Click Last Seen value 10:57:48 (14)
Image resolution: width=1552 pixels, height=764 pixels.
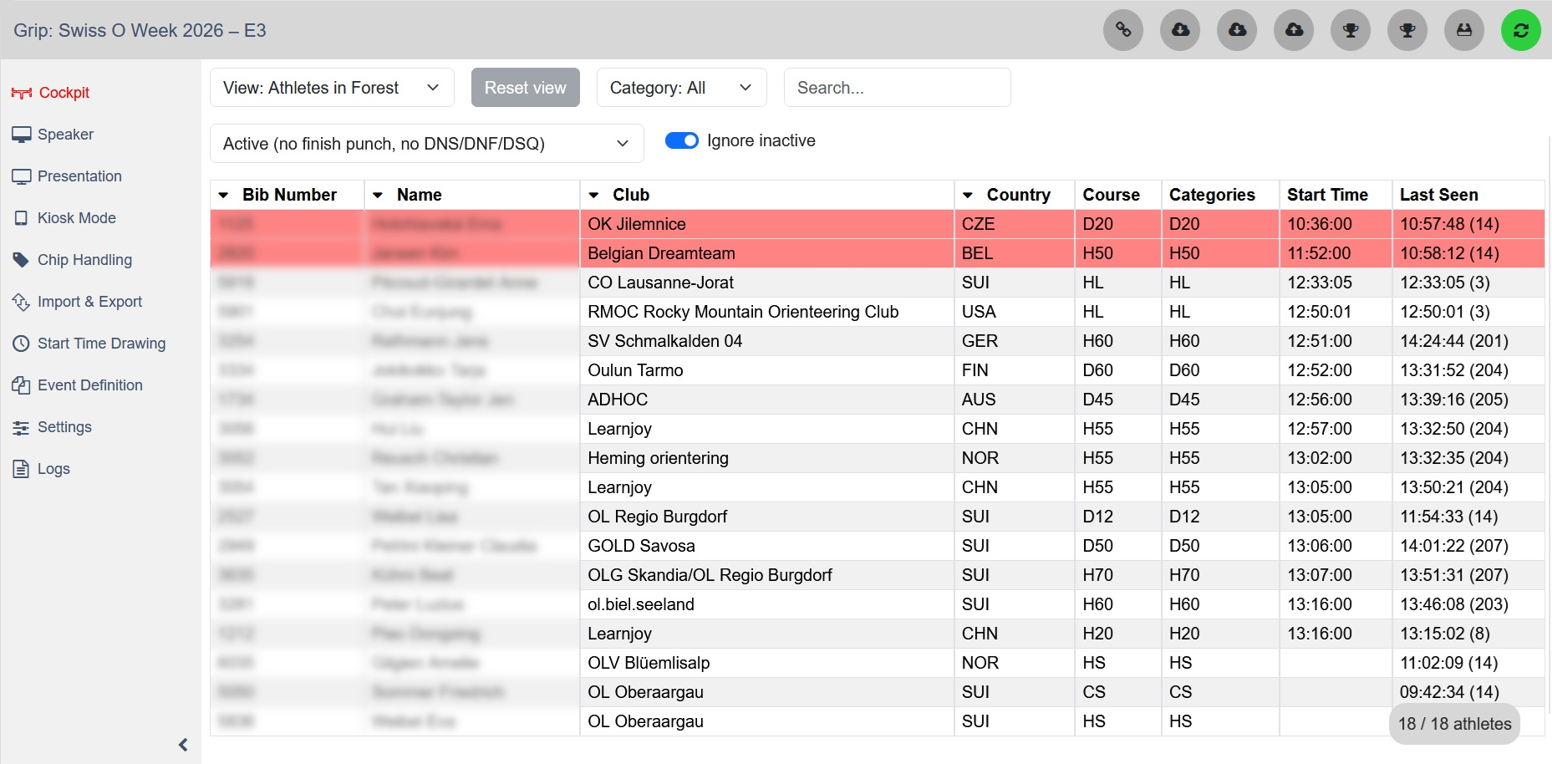point(1449,224)
